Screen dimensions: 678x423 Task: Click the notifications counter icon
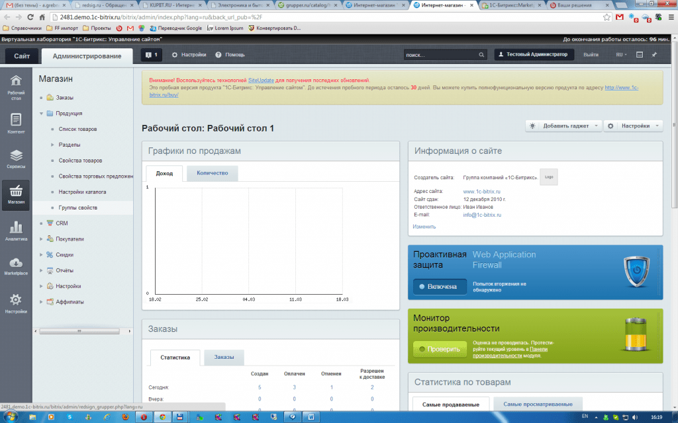click(152, 55)
